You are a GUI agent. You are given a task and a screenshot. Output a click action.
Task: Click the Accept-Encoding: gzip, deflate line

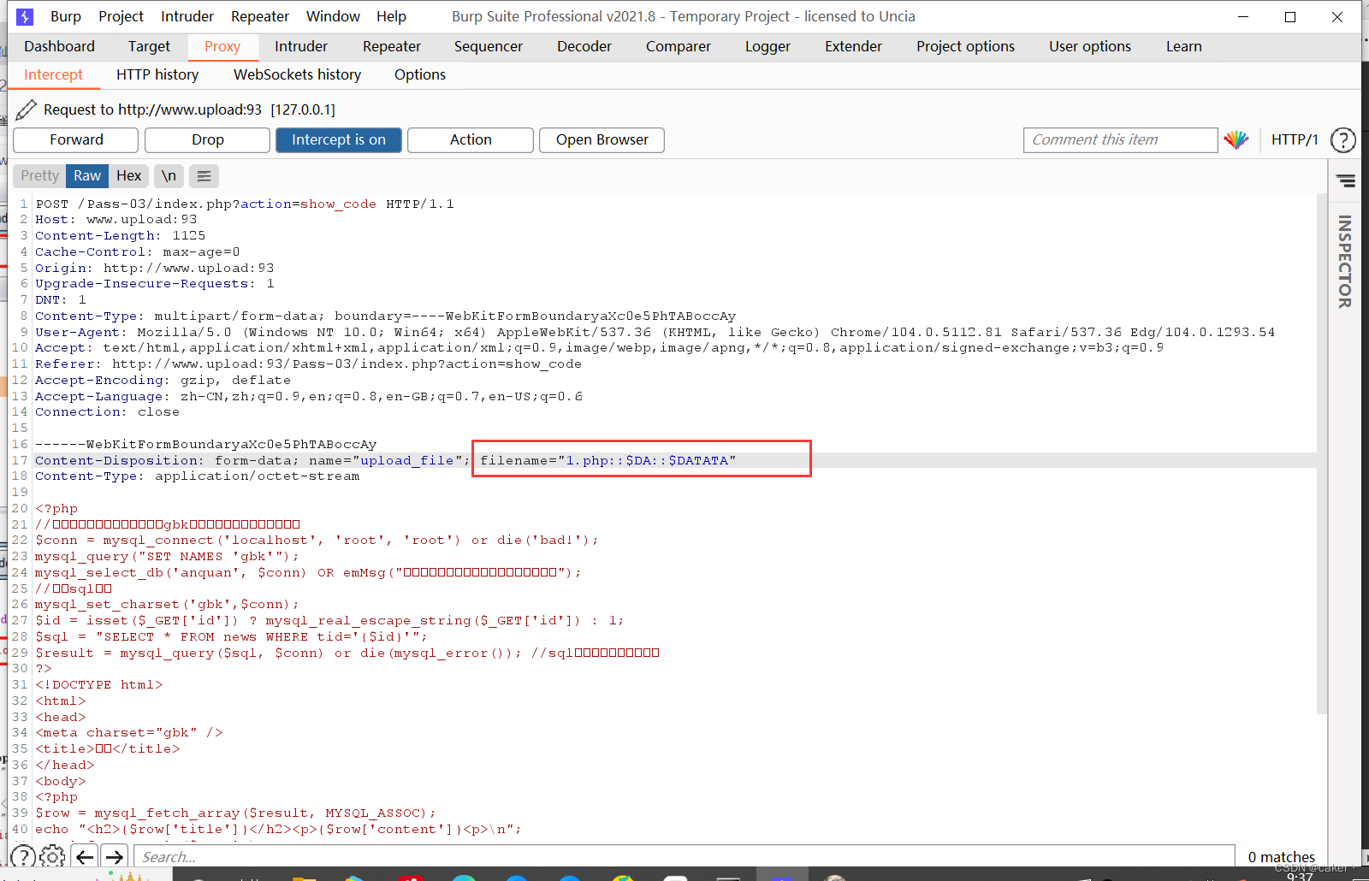[x=163, y=380]
